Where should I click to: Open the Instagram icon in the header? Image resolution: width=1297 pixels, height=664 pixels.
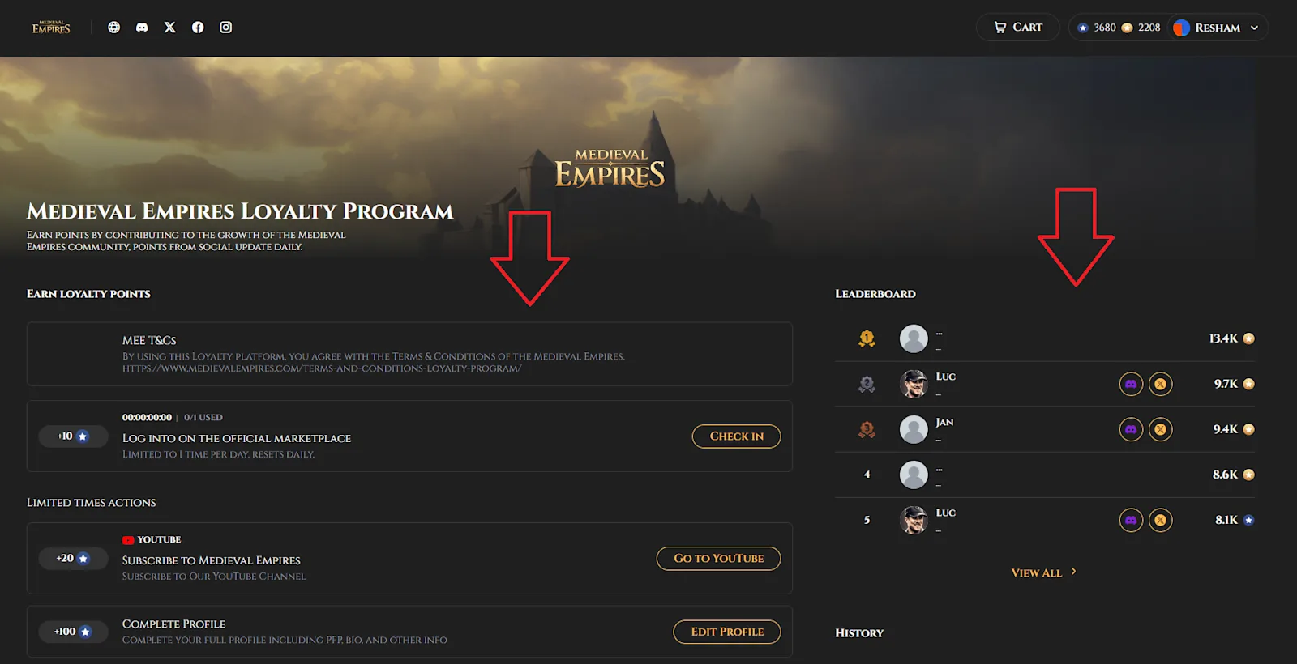click(226, 28)
